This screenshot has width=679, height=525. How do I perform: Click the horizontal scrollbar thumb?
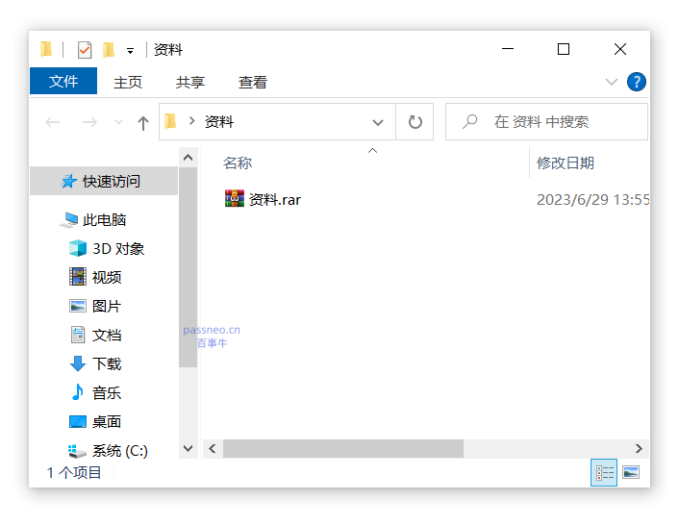(343, 448)
